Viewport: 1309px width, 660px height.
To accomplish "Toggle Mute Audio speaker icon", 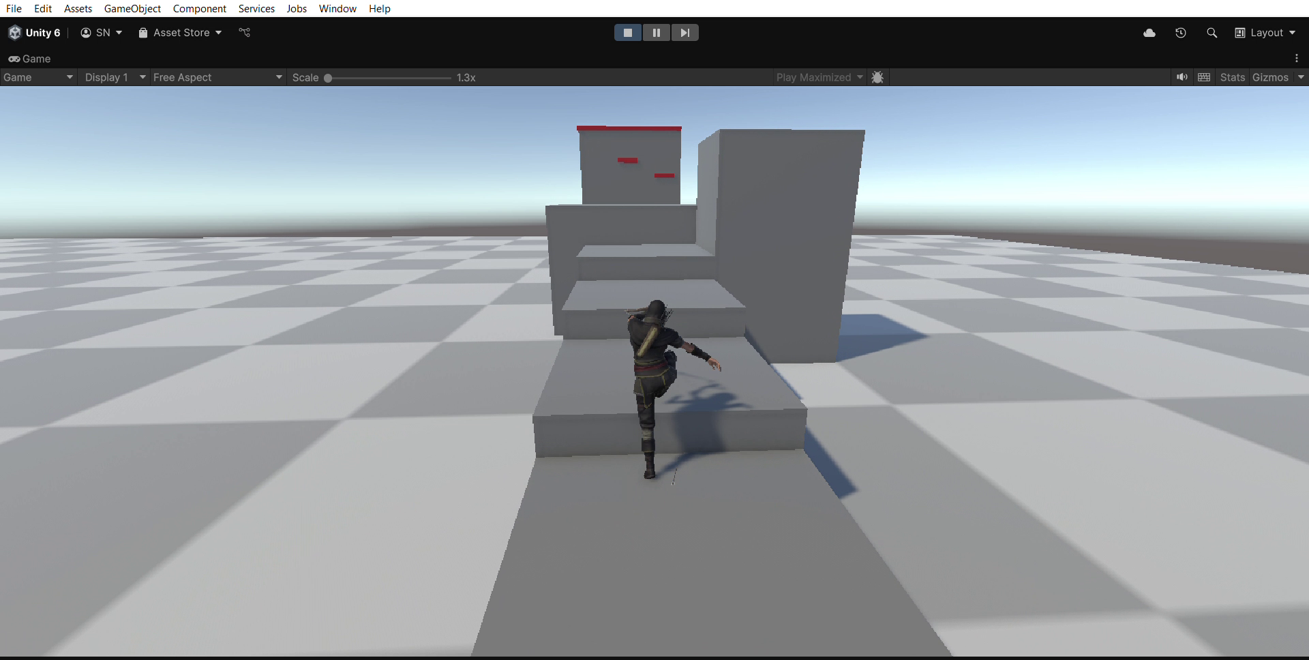I will [x=1182, y=77].
